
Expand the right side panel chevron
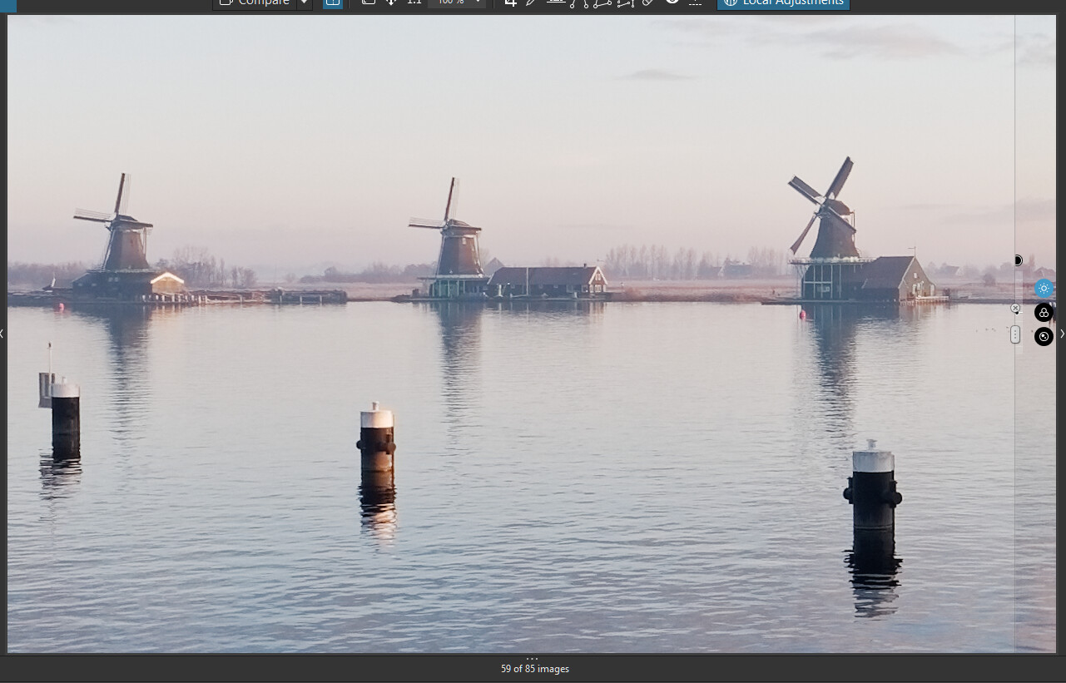(x=1062, y=334)
